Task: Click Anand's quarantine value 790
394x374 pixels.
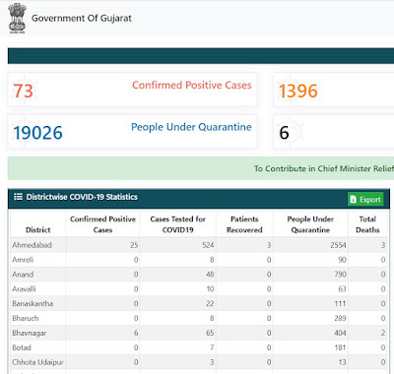Action: click(x=341, y=275)
